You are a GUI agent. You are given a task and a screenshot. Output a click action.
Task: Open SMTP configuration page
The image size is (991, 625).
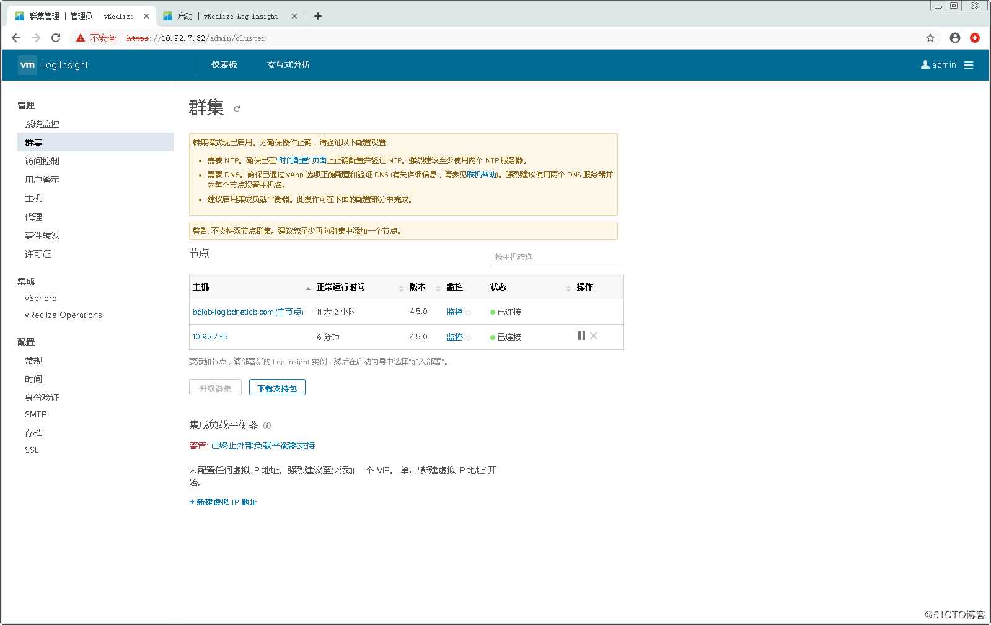[36, 414]
